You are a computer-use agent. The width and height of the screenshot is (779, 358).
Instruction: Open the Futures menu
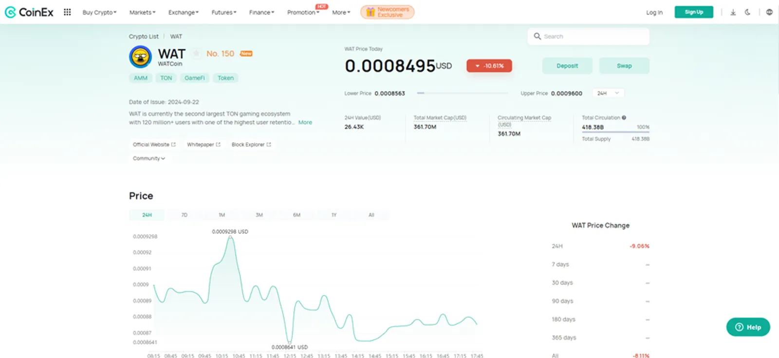click(224, 13)
